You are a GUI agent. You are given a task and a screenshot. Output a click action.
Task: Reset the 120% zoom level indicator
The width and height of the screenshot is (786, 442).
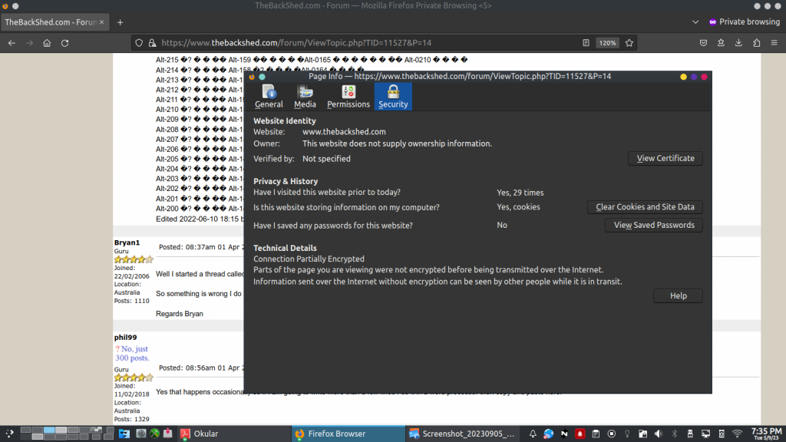pyautogui.click(x=608, y=43)
